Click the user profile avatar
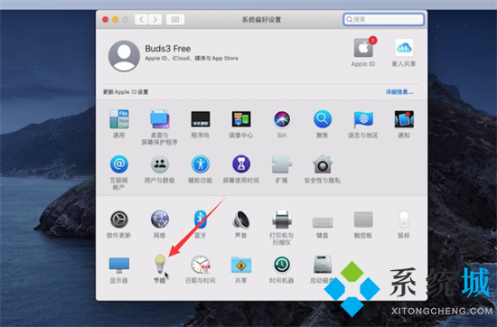The height and width of the screenshot is (327, 497). tap(125, 56)
